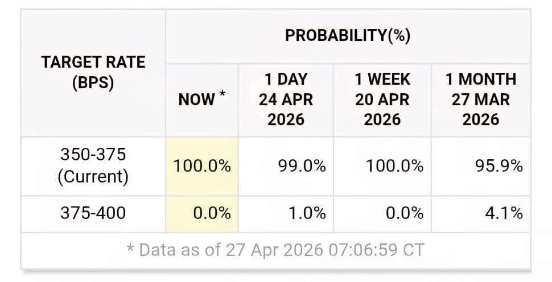Screen dimensions: 552x282
Task: Click the 1 MONTH 27 MAR 2026 header
Action: tap(480, 100)
